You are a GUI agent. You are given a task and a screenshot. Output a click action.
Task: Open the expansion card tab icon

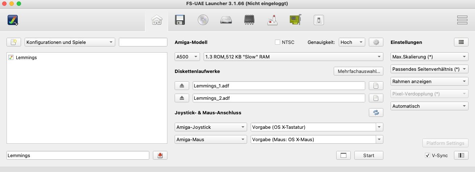[x=296, y=20]
